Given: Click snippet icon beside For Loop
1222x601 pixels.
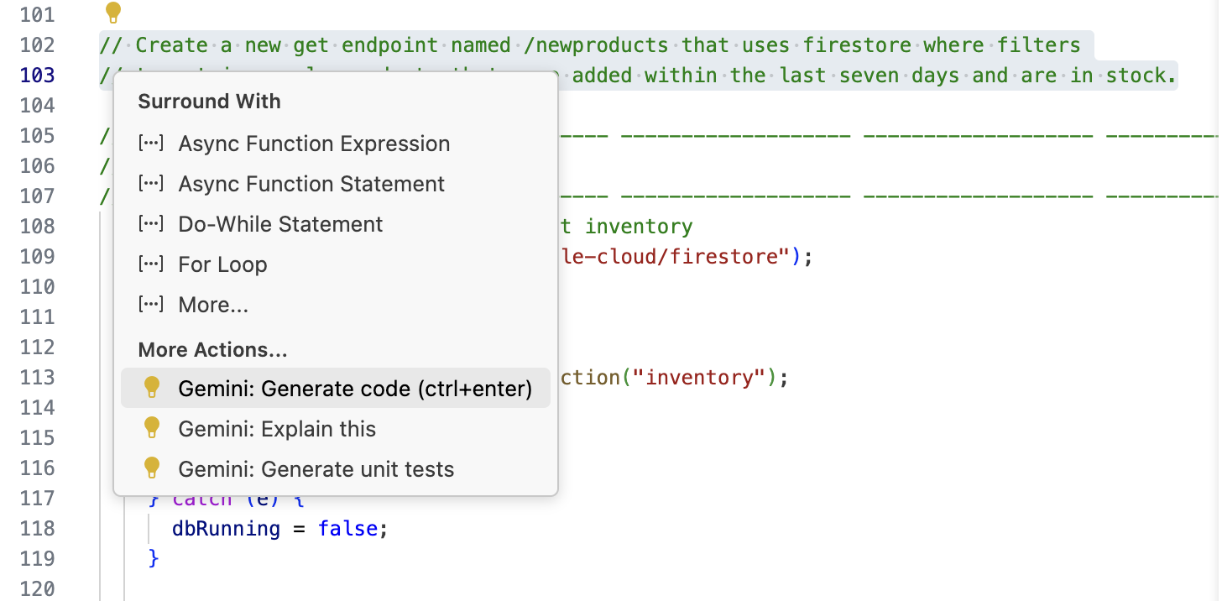Looking at the screenshot, I should pyautogui.click(x=151, y=264).
